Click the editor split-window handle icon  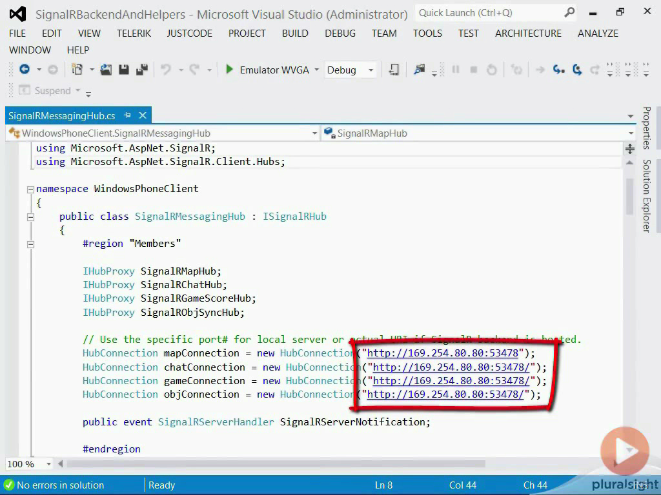630,149
